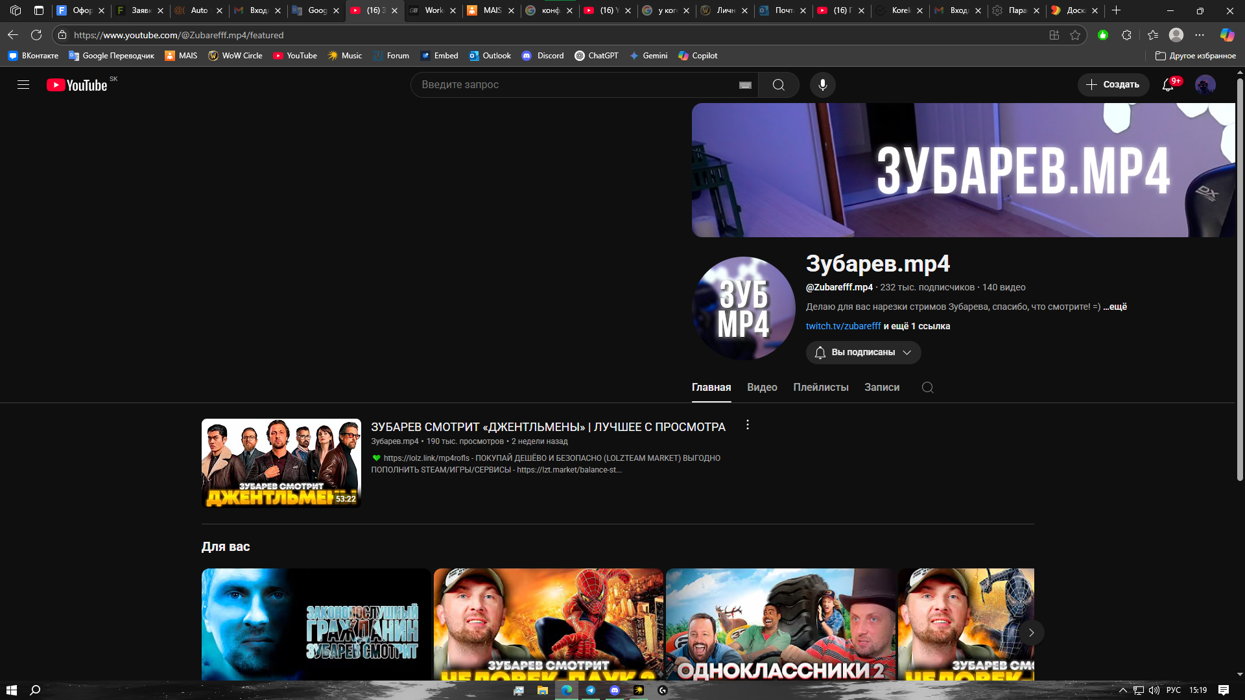This screenshot has width=1245, height=700.
Task: Switch to the Видео channel tab
Action: pos(762,388)
